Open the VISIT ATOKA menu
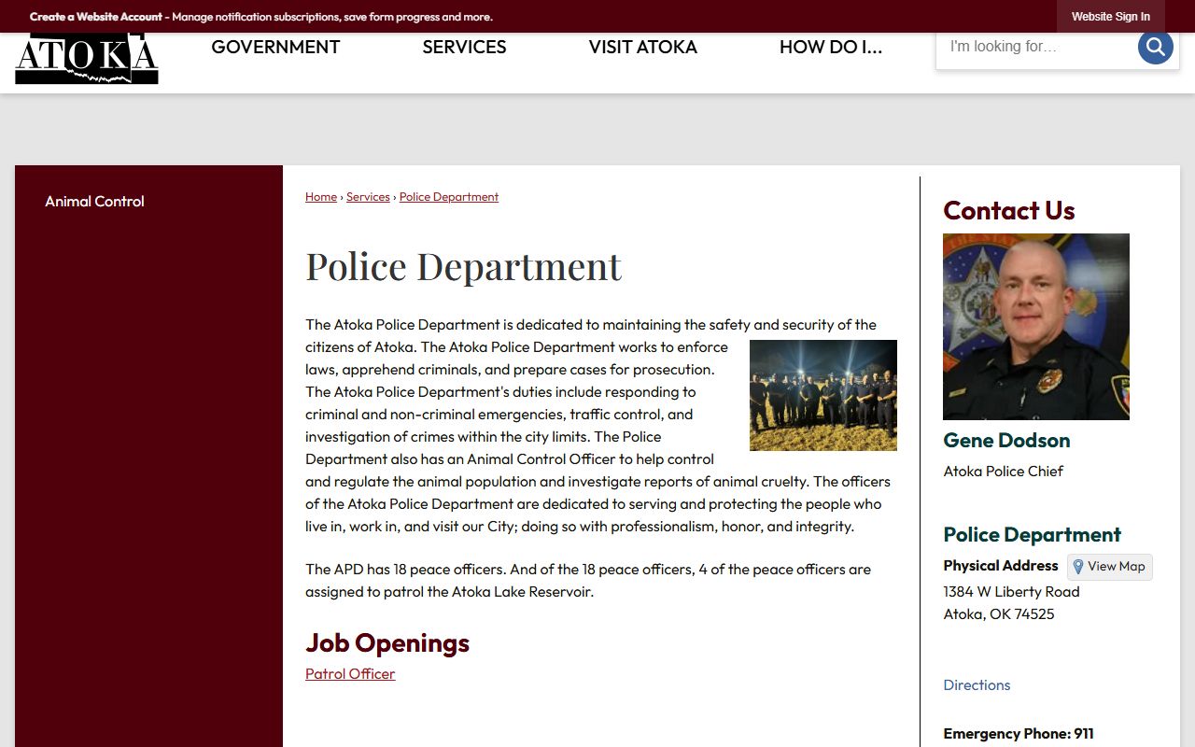The height and width of the screenshot is (747, 1195). tap(642, 47)
